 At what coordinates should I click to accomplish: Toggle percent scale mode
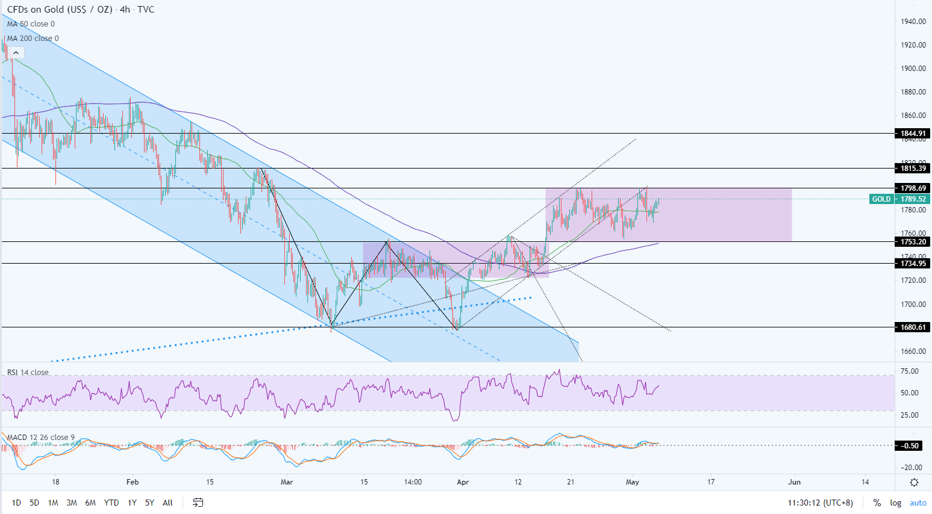click(x=877, y=503)
